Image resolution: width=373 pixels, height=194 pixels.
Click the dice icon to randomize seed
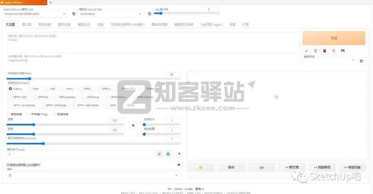[159, 154]
